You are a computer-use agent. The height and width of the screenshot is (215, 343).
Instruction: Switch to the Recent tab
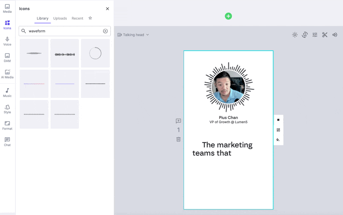77,18
